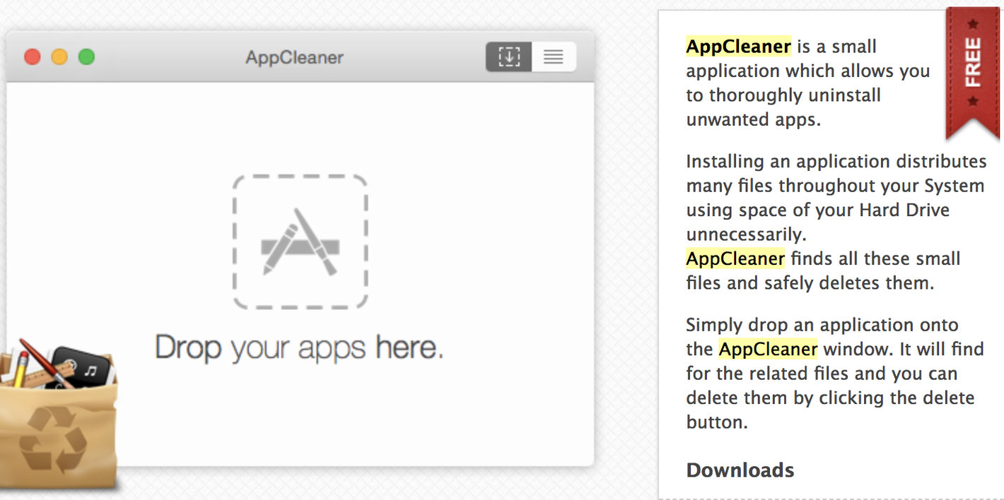Click the text 'files and safely deletes them.'

coord(810,283)
